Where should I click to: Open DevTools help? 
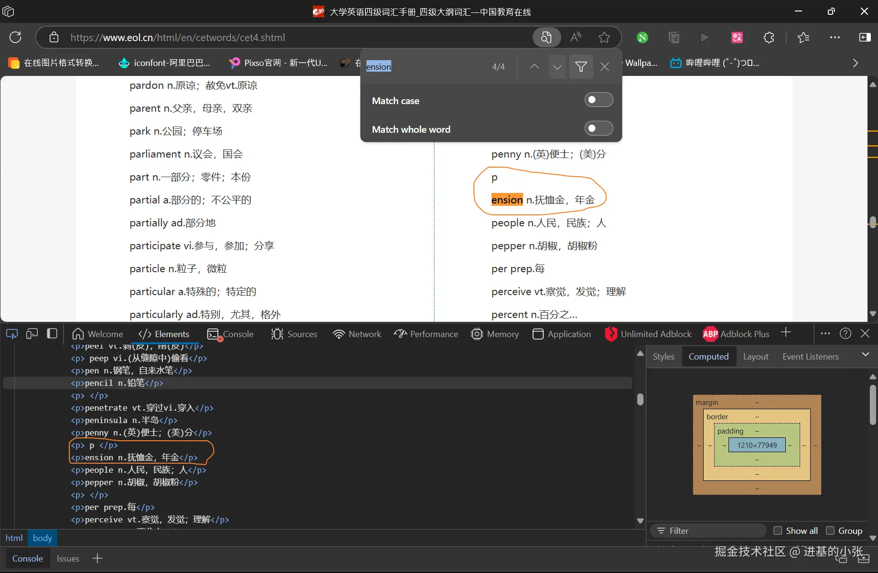point(846,333)
